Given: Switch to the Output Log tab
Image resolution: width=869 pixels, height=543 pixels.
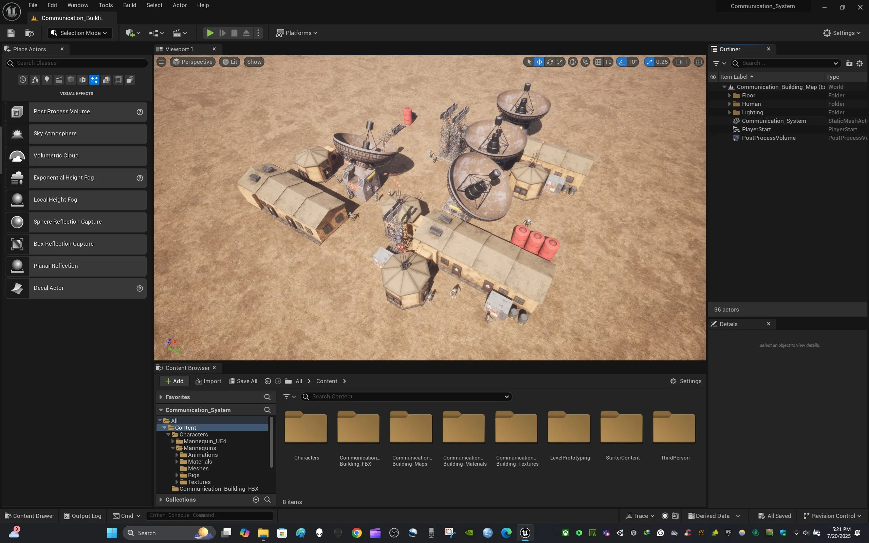Looking at the screenshot, I should 82,516.
